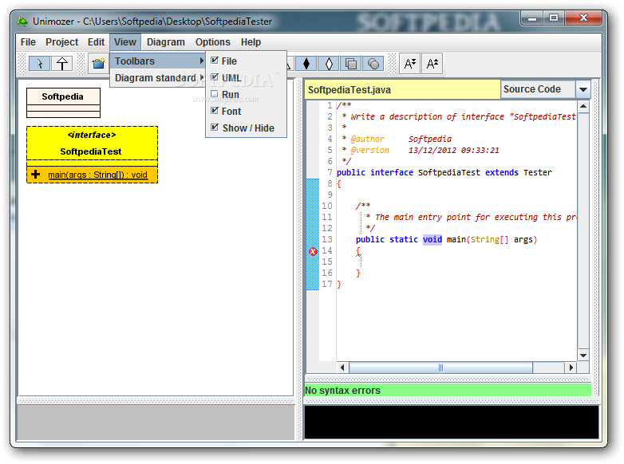Open the Project menu
Viewport: 624px width, 464px height.
[x=61, y=42]
